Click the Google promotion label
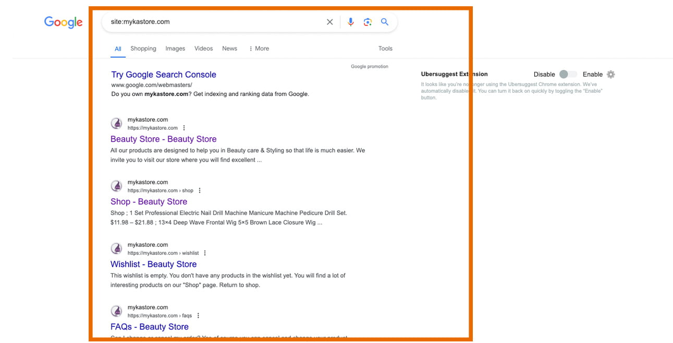The image size is (673, 343). pos(370,67)
